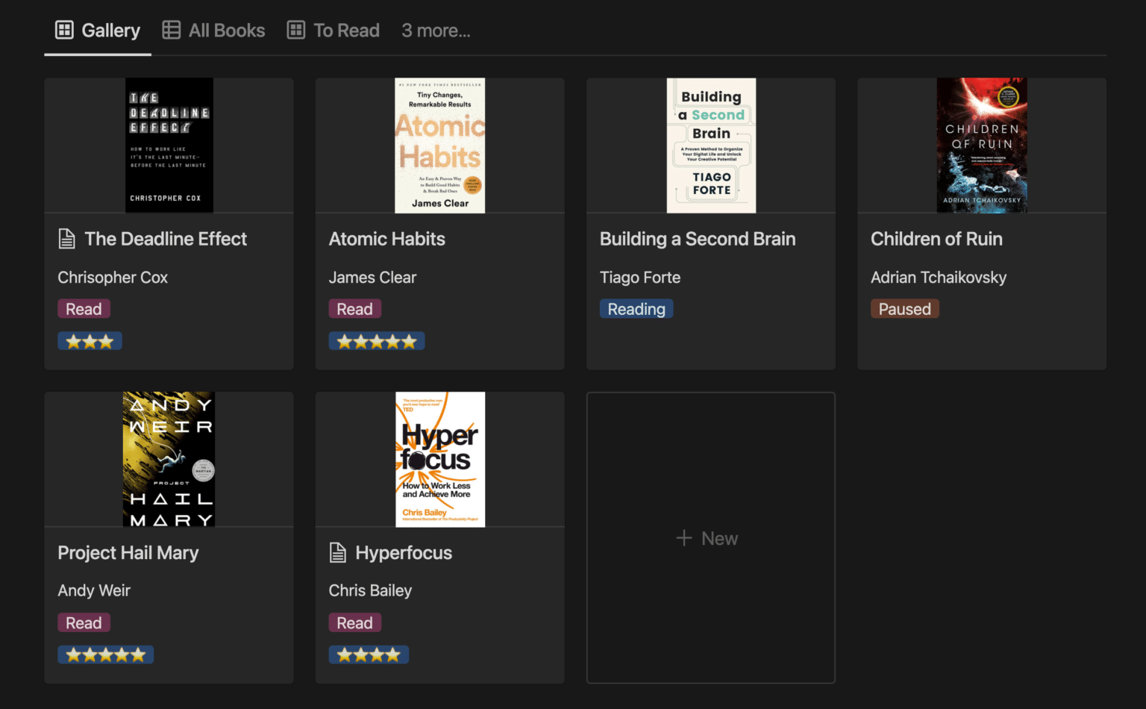The height and width of the screenshot is (709, 1146).
Task: Click the gallery view icon beside Gallery
Action: [63, 30]
